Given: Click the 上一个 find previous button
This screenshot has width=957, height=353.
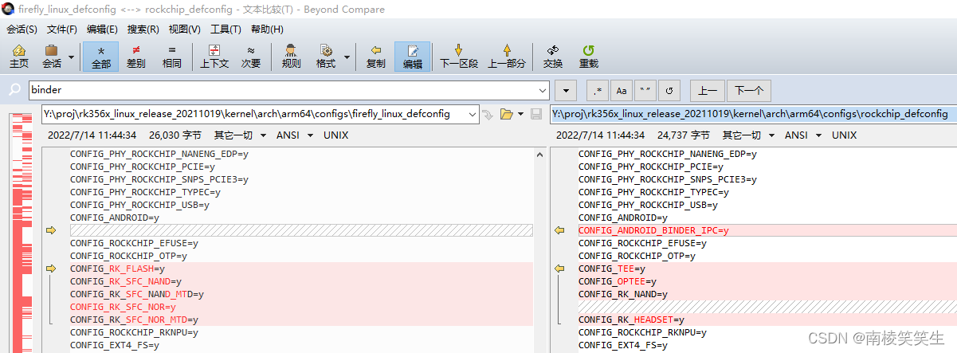Looking at the screenshot, I should coord(708,90).
